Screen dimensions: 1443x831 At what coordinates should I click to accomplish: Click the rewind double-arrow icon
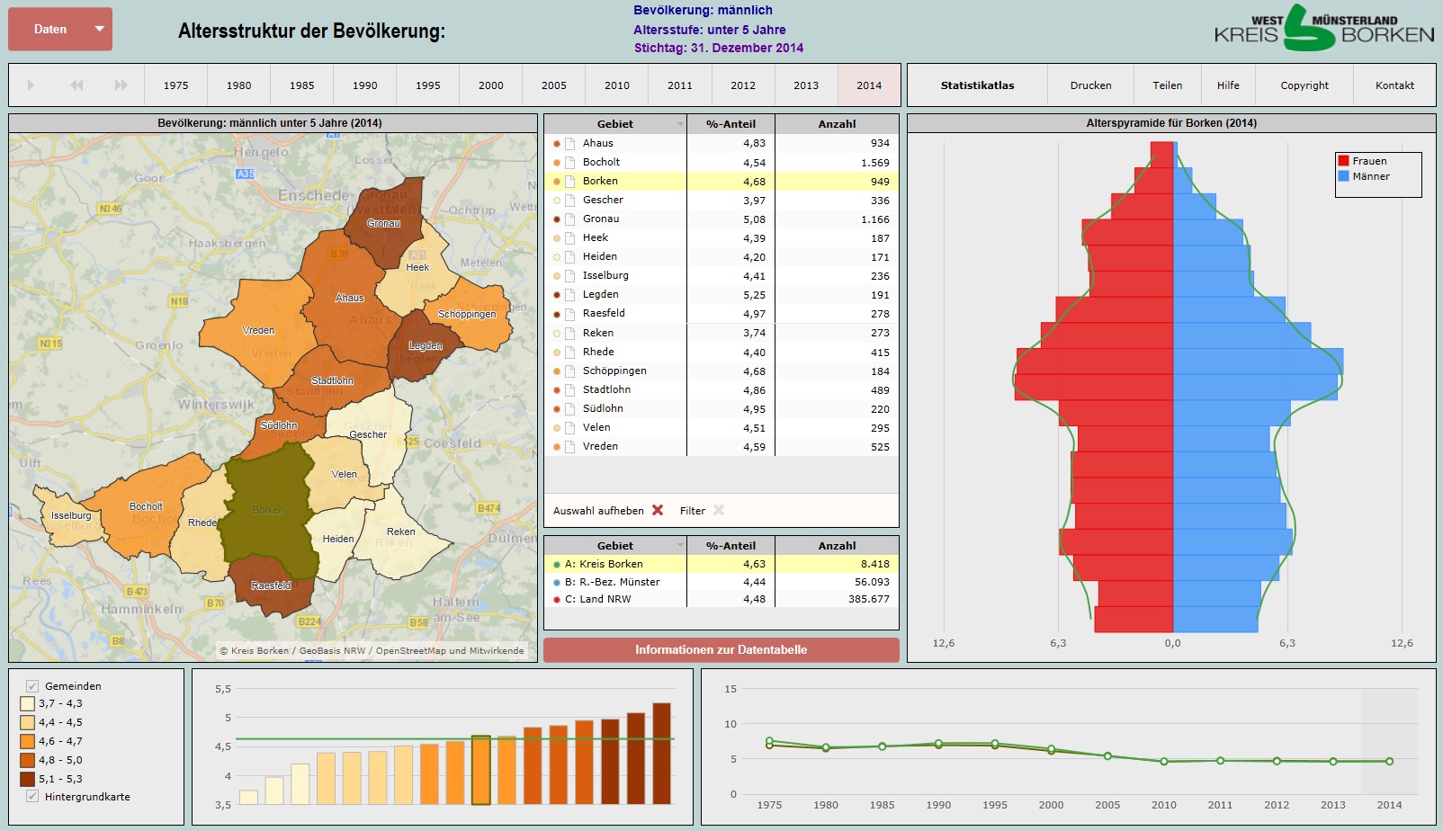76,85
